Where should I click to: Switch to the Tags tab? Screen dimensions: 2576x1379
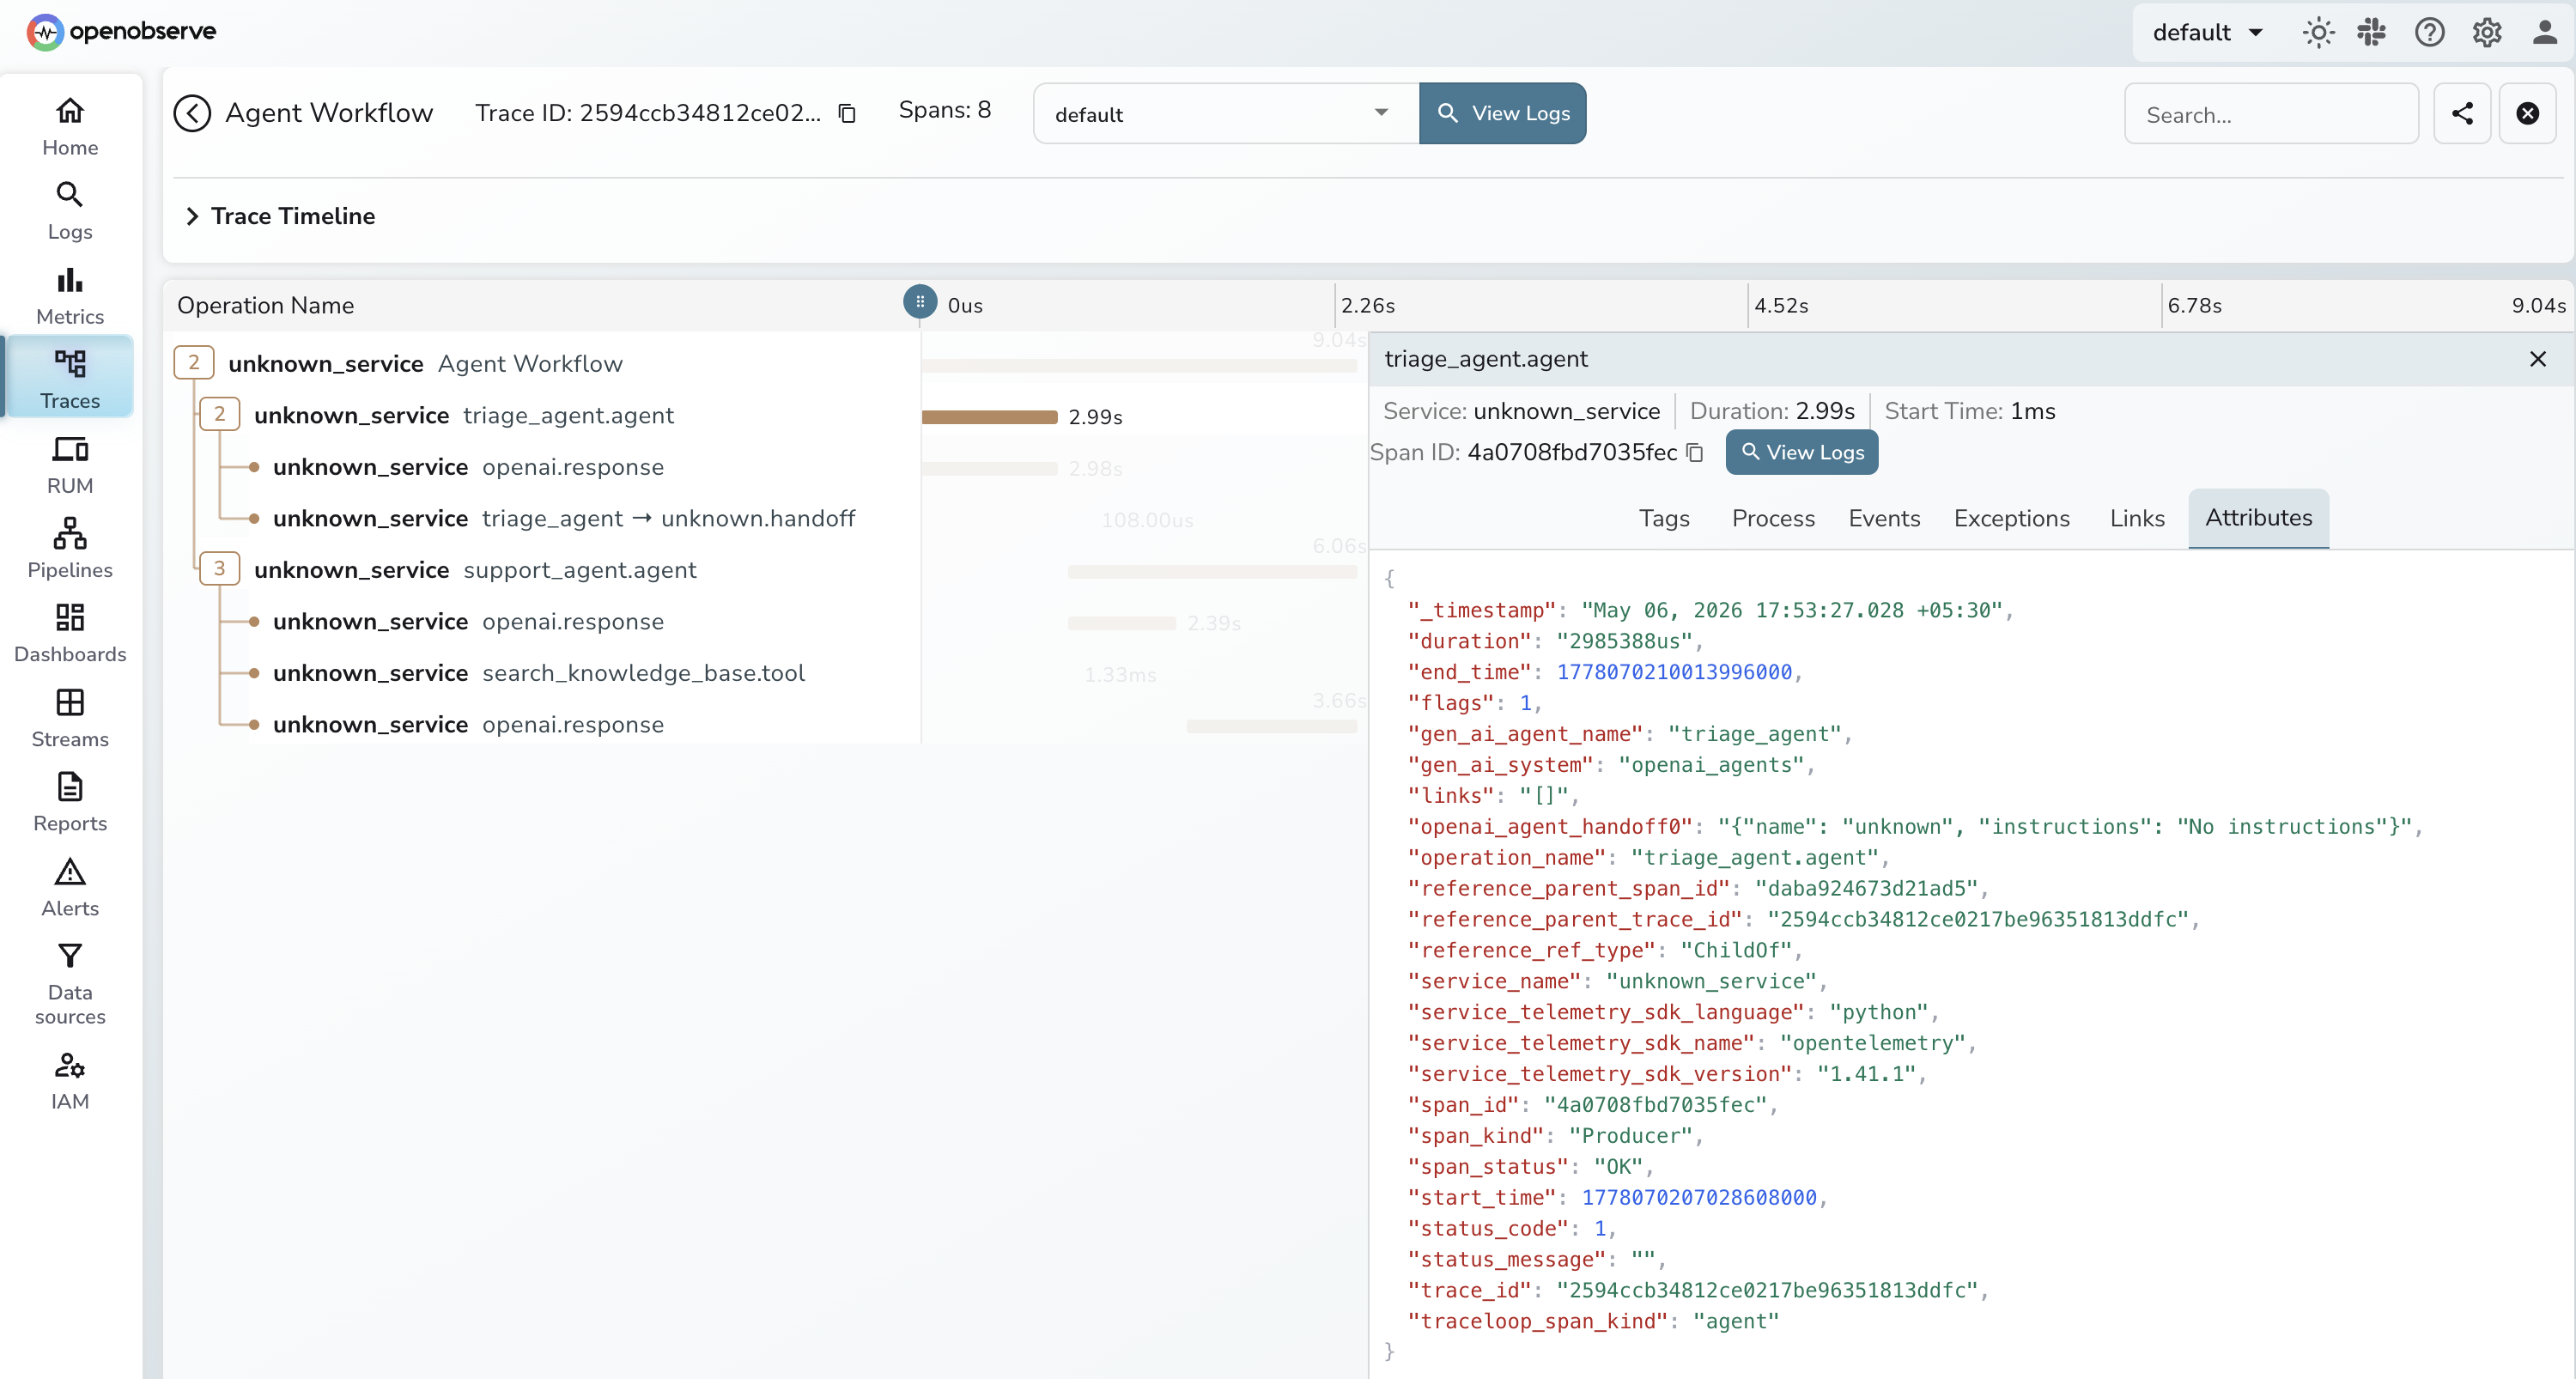click(1664, 518)
